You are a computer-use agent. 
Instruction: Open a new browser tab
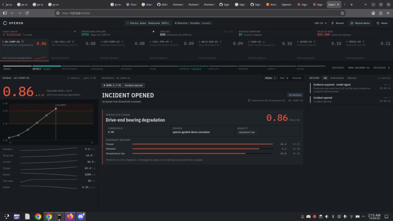click(352, 4)
